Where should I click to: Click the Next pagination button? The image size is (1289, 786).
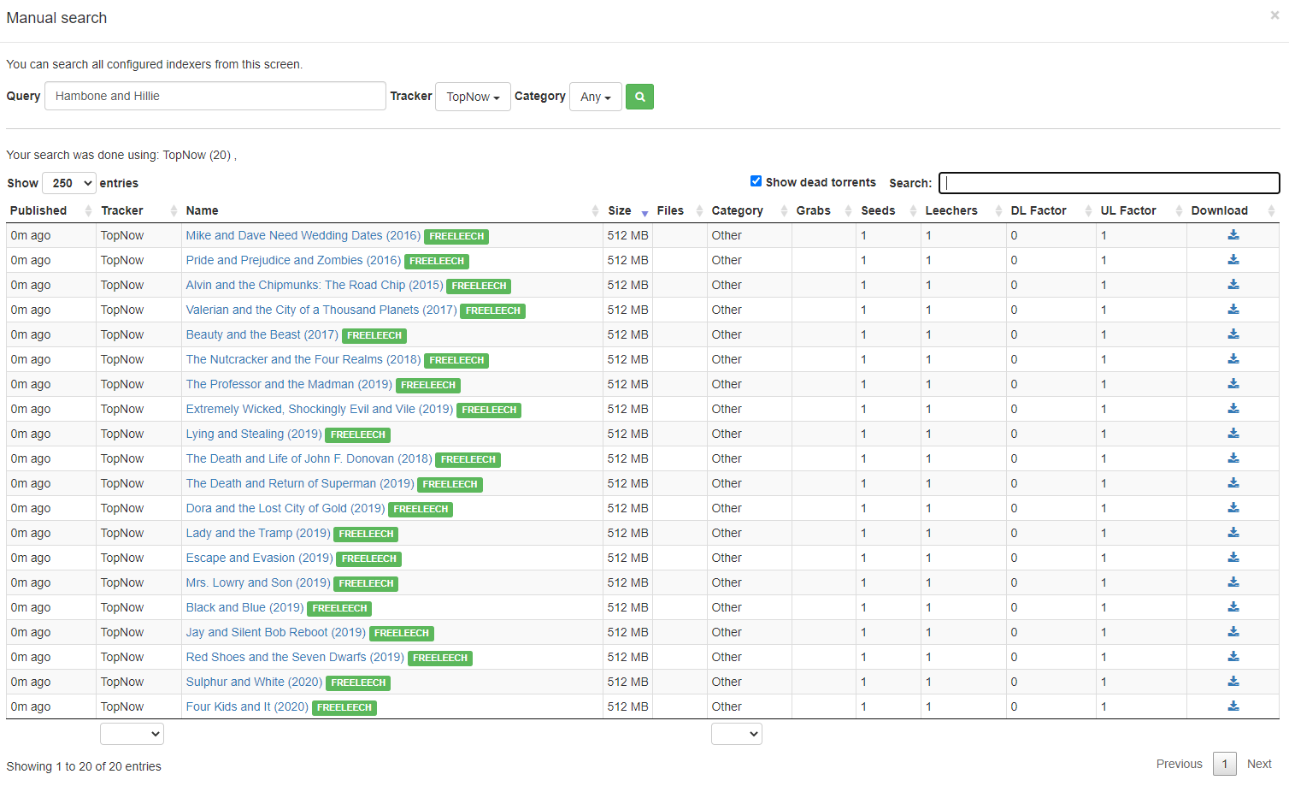[x=1259, y=763]
